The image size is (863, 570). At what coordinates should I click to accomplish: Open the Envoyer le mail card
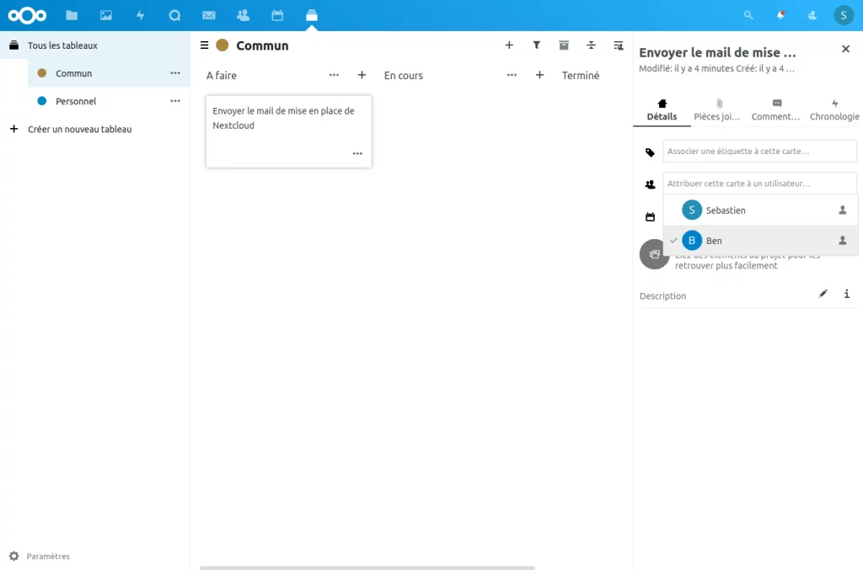(289, 131)
